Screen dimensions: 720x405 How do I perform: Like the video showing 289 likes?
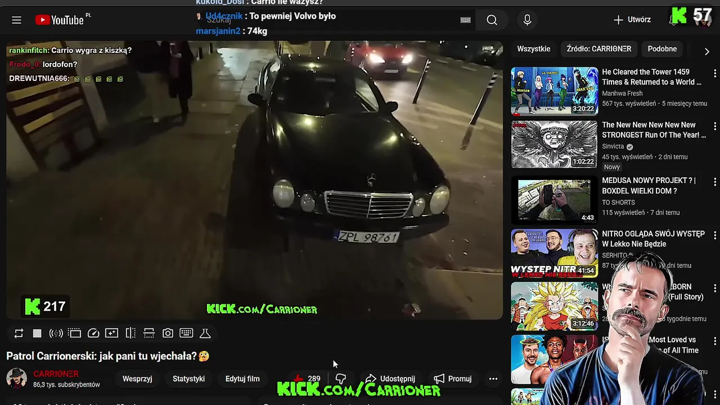pyautogui.click(x=307, y=379)
